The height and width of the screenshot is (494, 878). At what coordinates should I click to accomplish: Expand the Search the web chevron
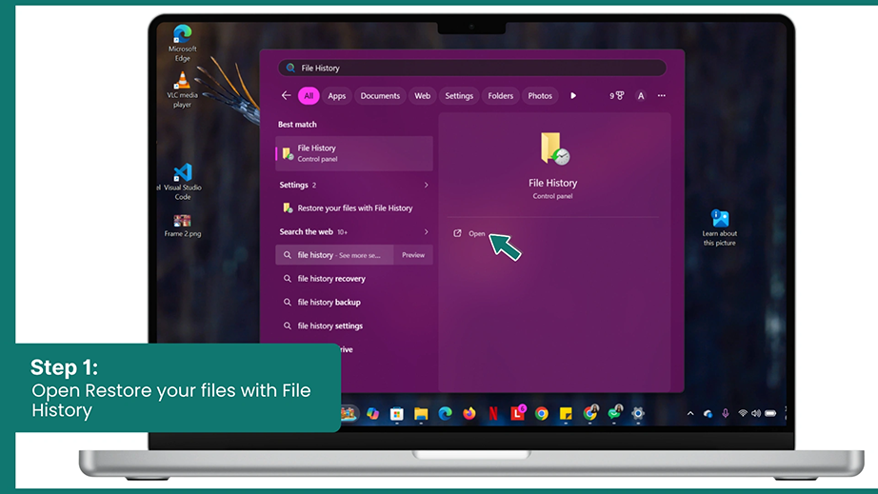(x=426, y=231)
